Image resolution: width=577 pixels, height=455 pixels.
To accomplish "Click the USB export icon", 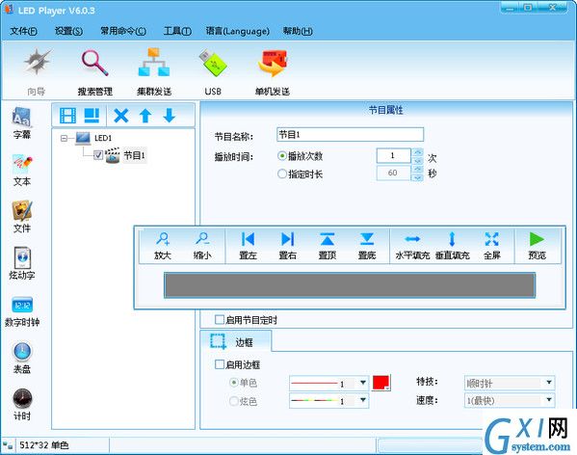I will (x=213, y=71).
